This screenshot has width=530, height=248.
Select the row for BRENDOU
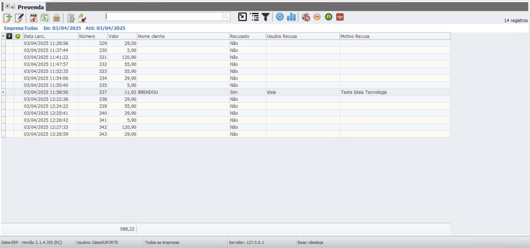click(x=148, y=92)
